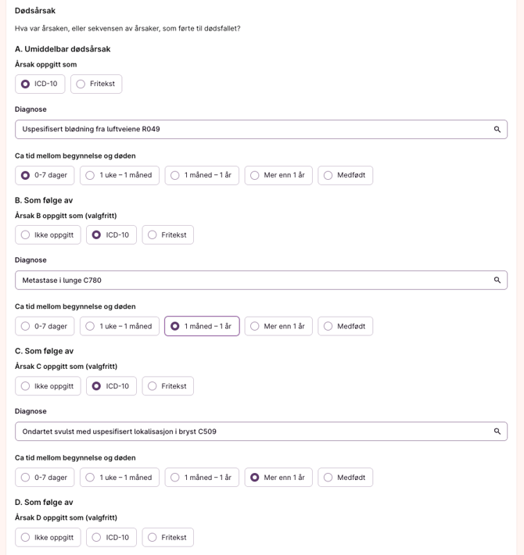The width and height of the screenshot is (524, 555).
Task: Click Metastase i lunge C780 diagnosis field
Action: click(x=250, y=281)
